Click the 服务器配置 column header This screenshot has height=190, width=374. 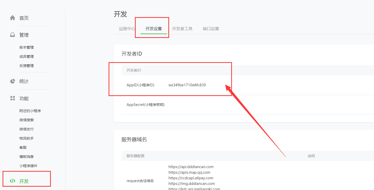[135, 156]
